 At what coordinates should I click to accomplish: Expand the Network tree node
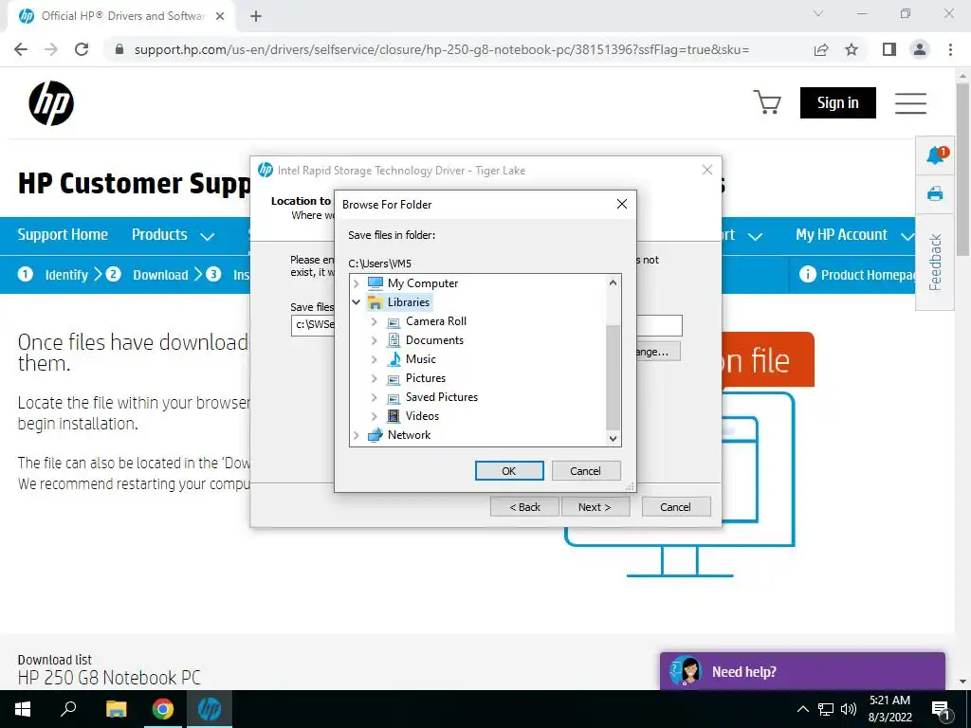357,435
